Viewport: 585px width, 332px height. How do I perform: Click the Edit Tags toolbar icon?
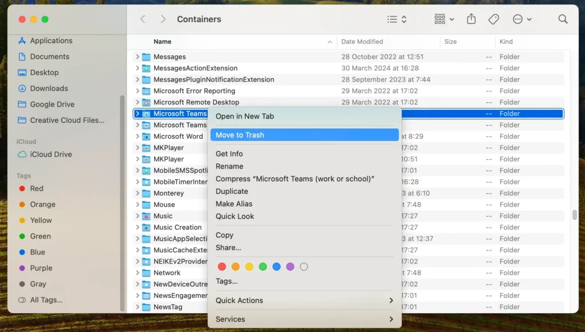pos(494,19)
